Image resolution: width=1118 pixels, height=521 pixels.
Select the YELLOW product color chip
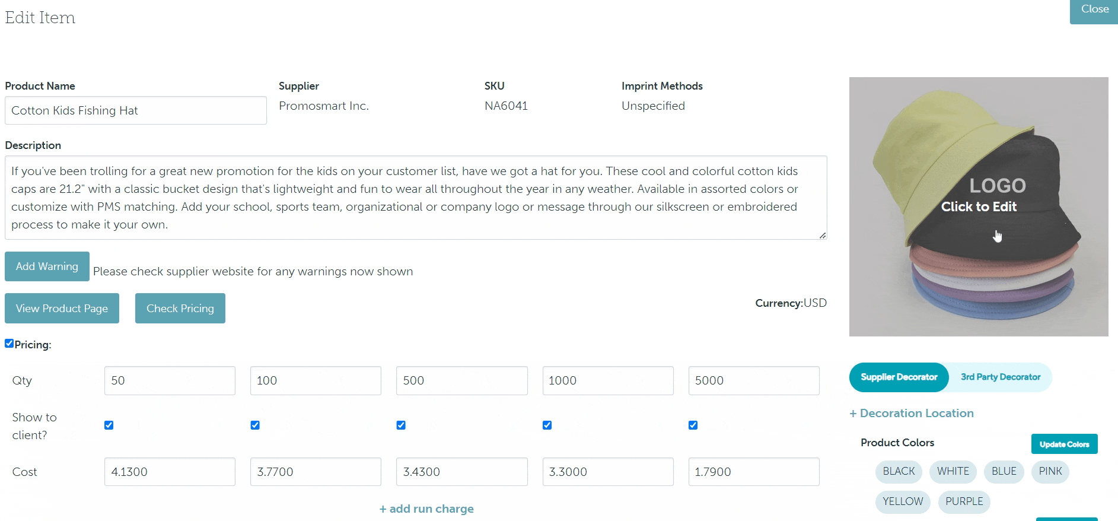tap(903, 502)
